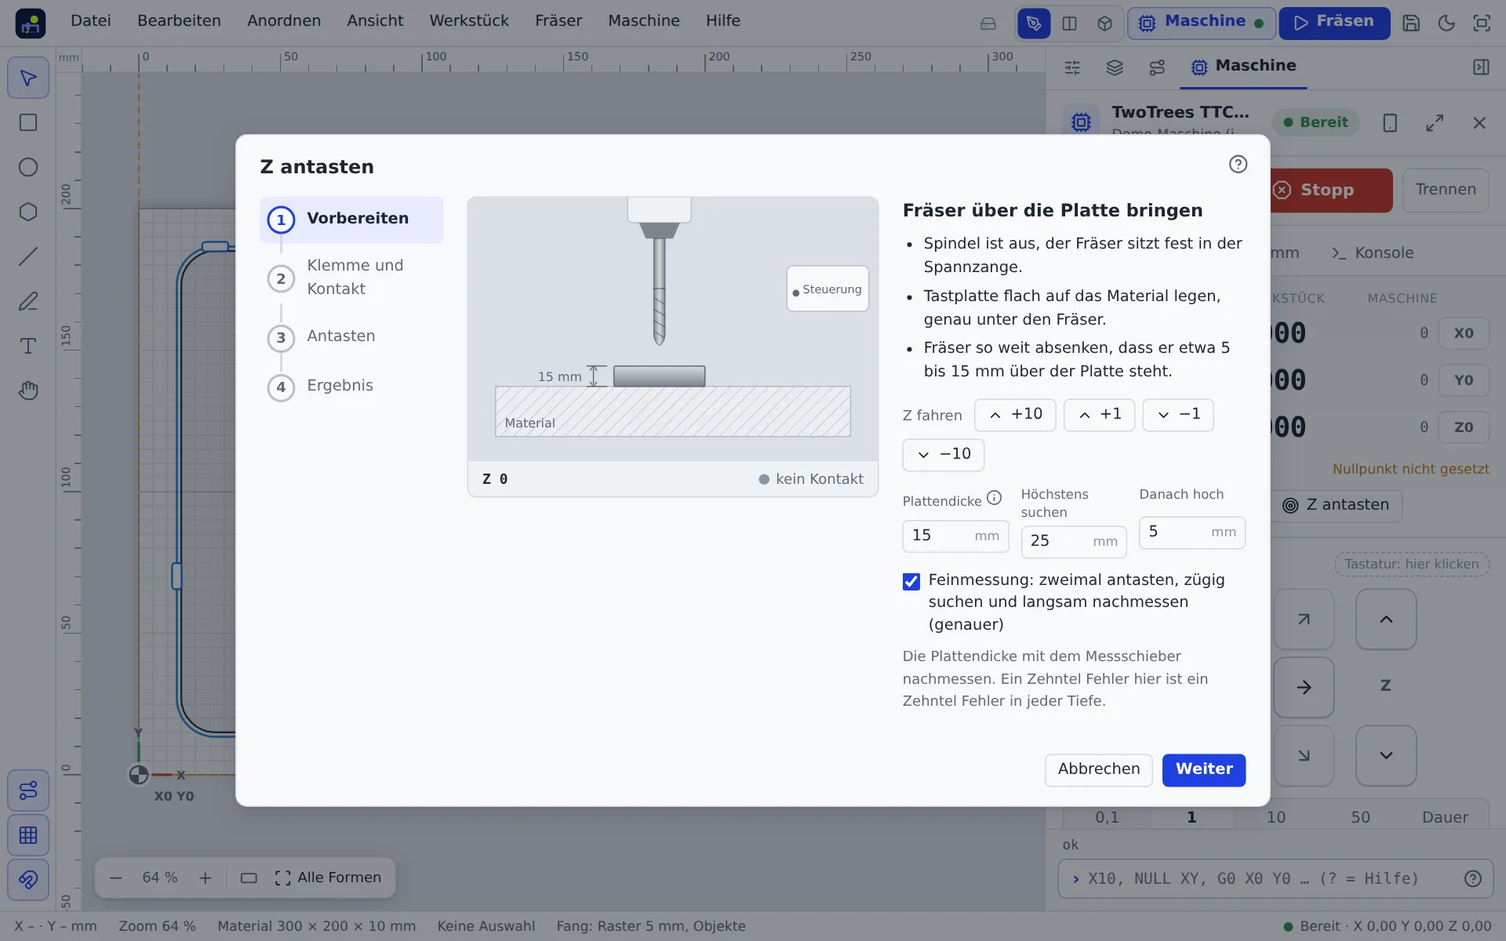The width and height of the screenshot is (1506, 941).
Task: Select the line drawing tool
Action: 28,256
